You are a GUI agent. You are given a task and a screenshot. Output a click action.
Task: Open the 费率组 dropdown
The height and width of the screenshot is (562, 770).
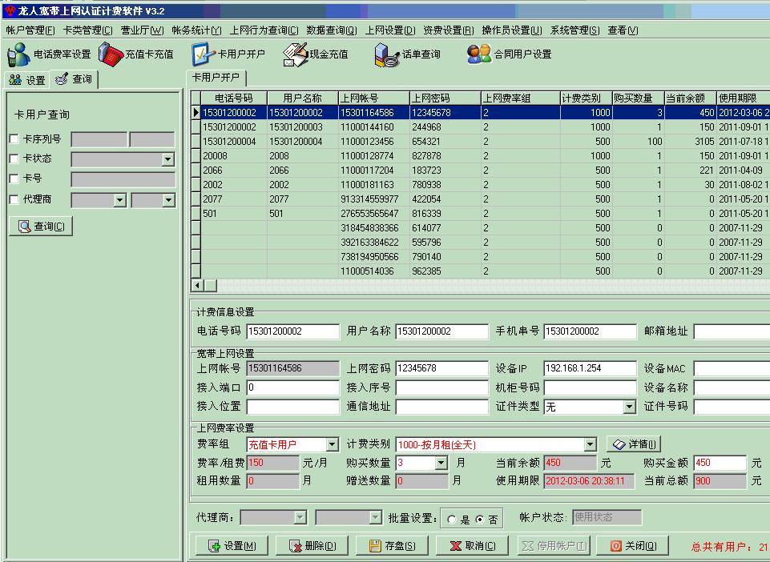pos(332,444)
